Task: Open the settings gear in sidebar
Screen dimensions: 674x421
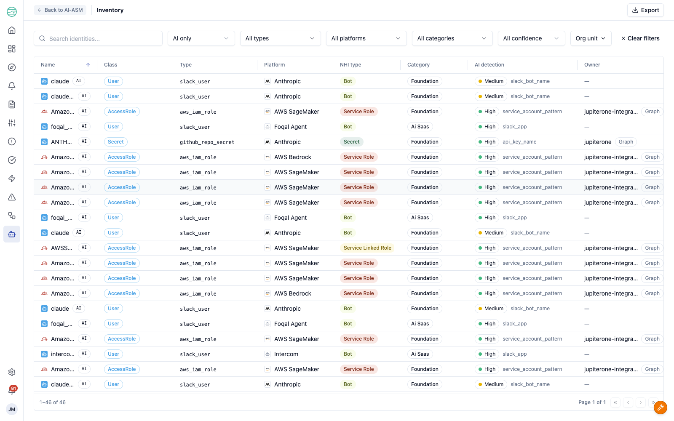Action: [12, 372]
